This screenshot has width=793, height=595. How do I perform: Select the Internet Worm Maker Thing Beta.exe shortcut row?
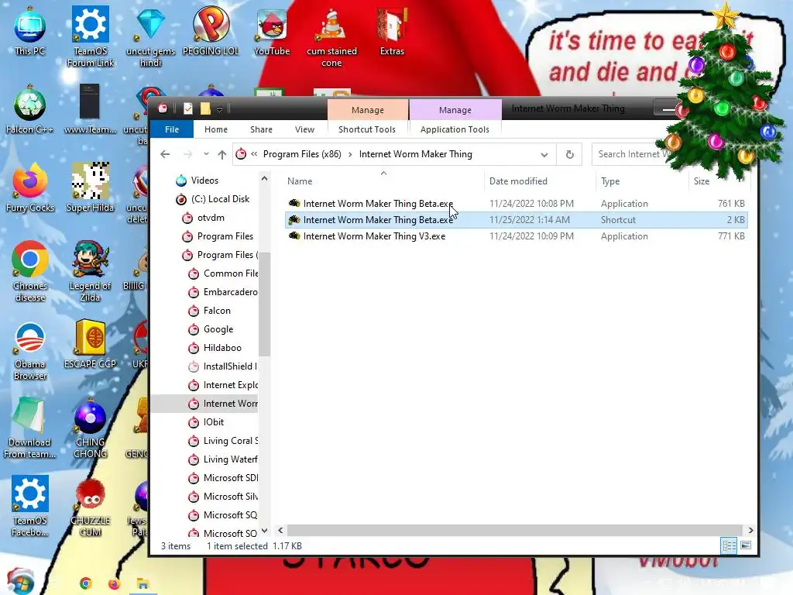tap(516, 220)
